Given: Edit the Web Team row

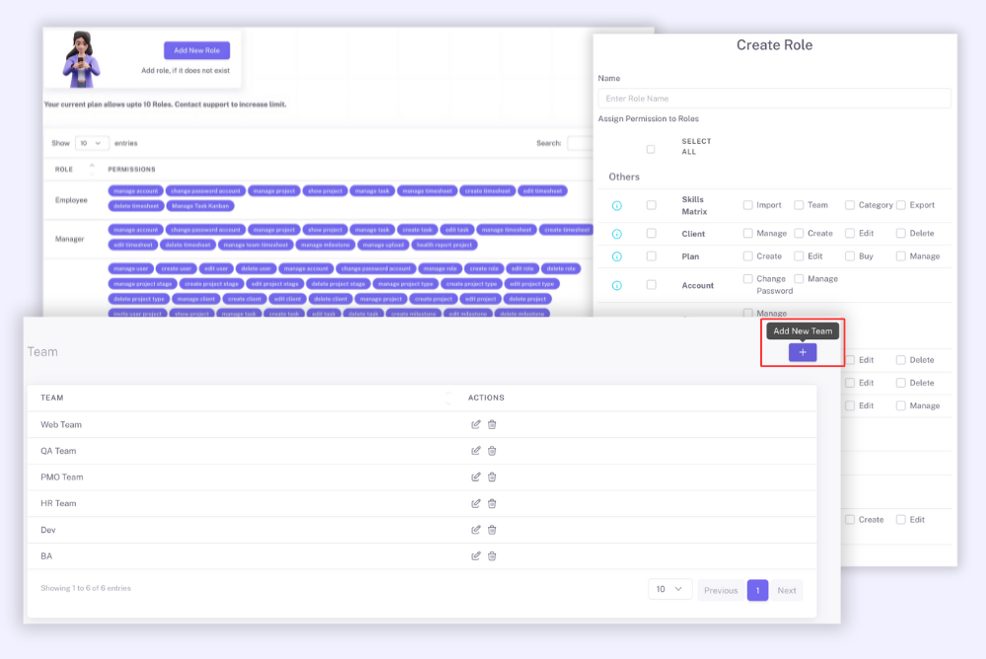Looking at the screenshot, I should pos(476,424).
